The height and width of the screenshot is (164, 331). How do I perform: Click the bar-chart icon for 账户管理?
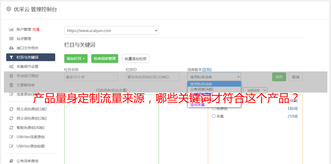click(x=11, y=29)
